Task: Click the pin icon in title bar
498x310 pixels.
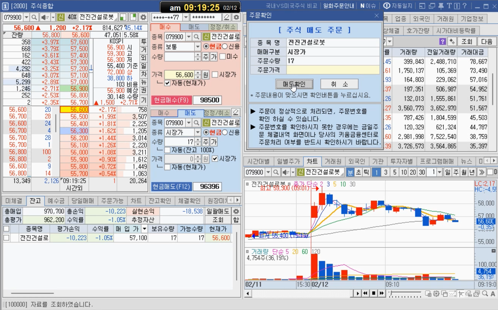Action: point(441,6)
